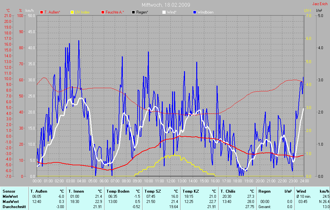Click the red T. Außen legend swatch
Image resolution: width=330 pixels, height=210 pixels.
point(42,13)
